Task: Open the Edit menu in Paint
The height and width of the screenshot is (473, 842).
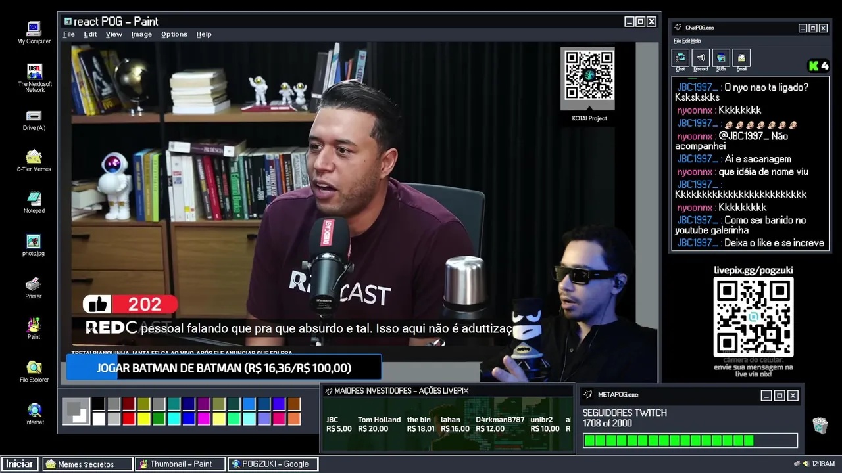Action: (x=90, y=34)
